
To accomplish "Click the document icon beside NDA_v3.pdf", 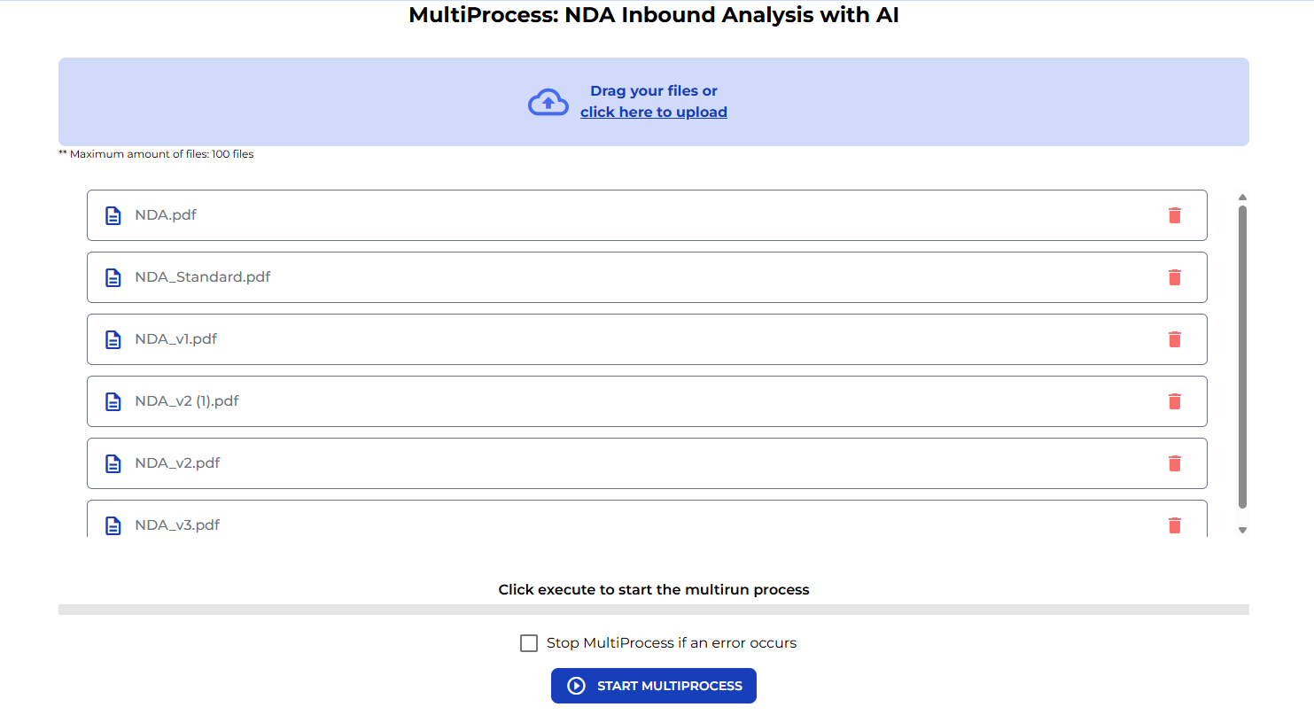I will tap(113, 525).
